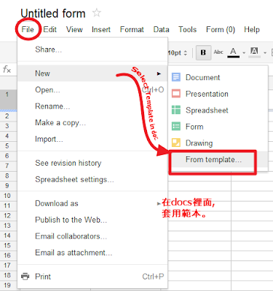Image resolution: width=273 pixels, height=291 pixels.
Task: Open the text color dropdown arrow
Action: tap(244, 52)
